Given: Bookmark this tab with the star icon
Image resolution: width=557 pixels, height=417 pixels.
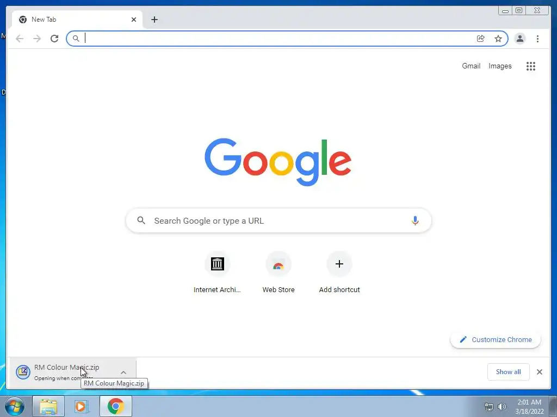Looking at the screenshot, I should tap(498, 39).
